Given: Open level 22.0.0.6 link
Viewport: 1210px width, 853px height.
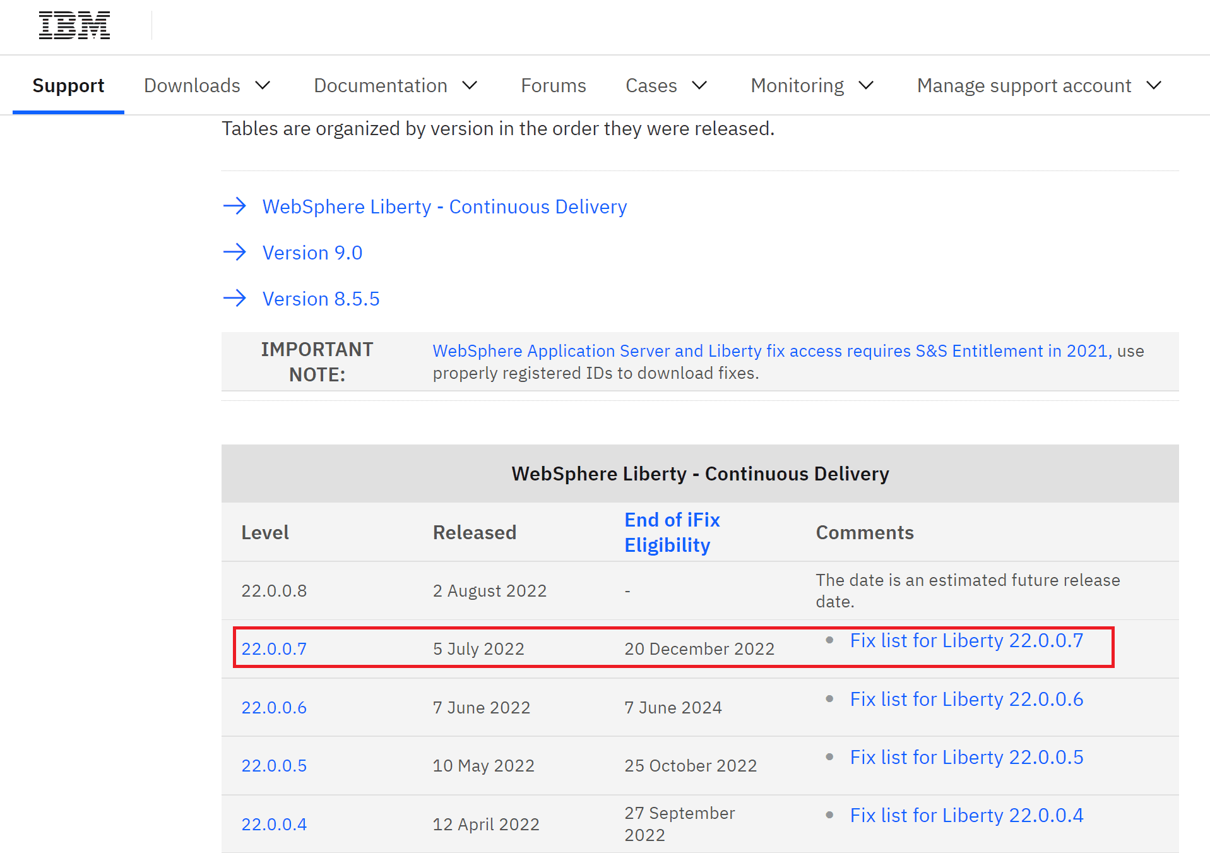Looking at the screenshot, I should pyautogui.click(x=274, y=708).
